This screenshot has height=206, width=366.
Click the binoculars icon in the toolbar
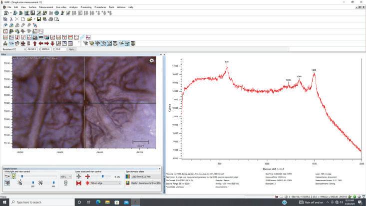41,37
